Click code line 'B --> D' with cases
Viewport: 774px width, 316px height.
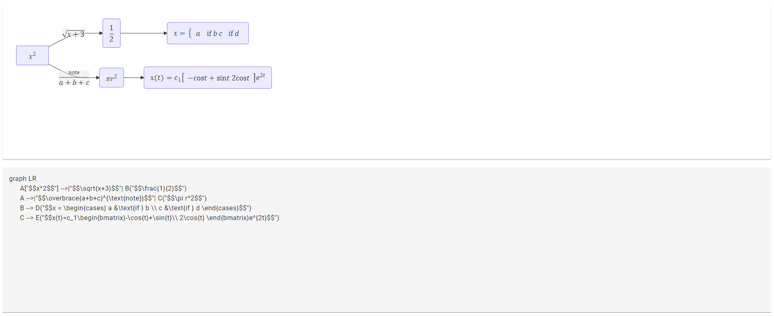pos(135,208)
